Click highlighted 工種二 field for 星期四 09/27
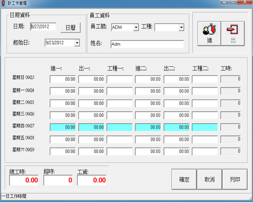 pos(205,127)
